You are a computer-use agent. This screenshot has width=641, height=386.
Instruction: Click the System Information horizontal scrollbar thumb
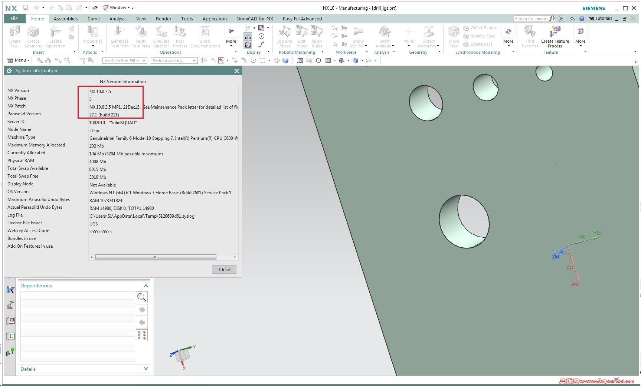(x=156, y=257)
